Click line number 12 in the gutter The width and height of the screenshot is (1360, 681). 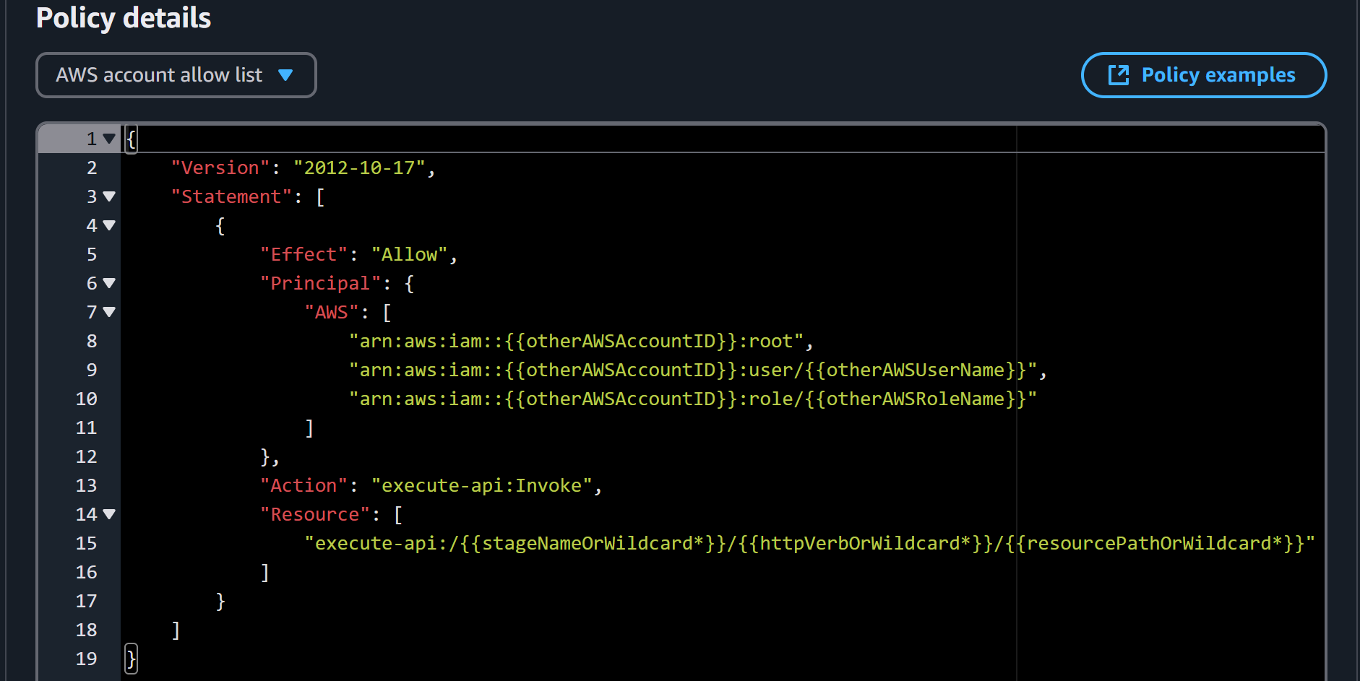pos(86,456)
